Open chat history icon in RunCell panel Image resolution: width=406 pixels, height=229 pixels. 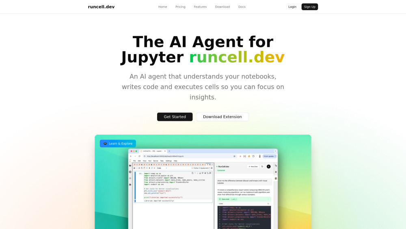(262, 166)
